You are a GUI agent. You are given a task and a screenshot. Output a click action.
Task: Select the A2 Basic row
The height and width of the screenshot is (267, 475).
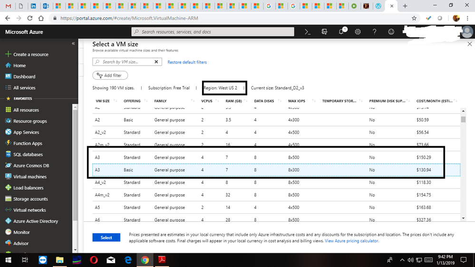(x=276, y=120)
